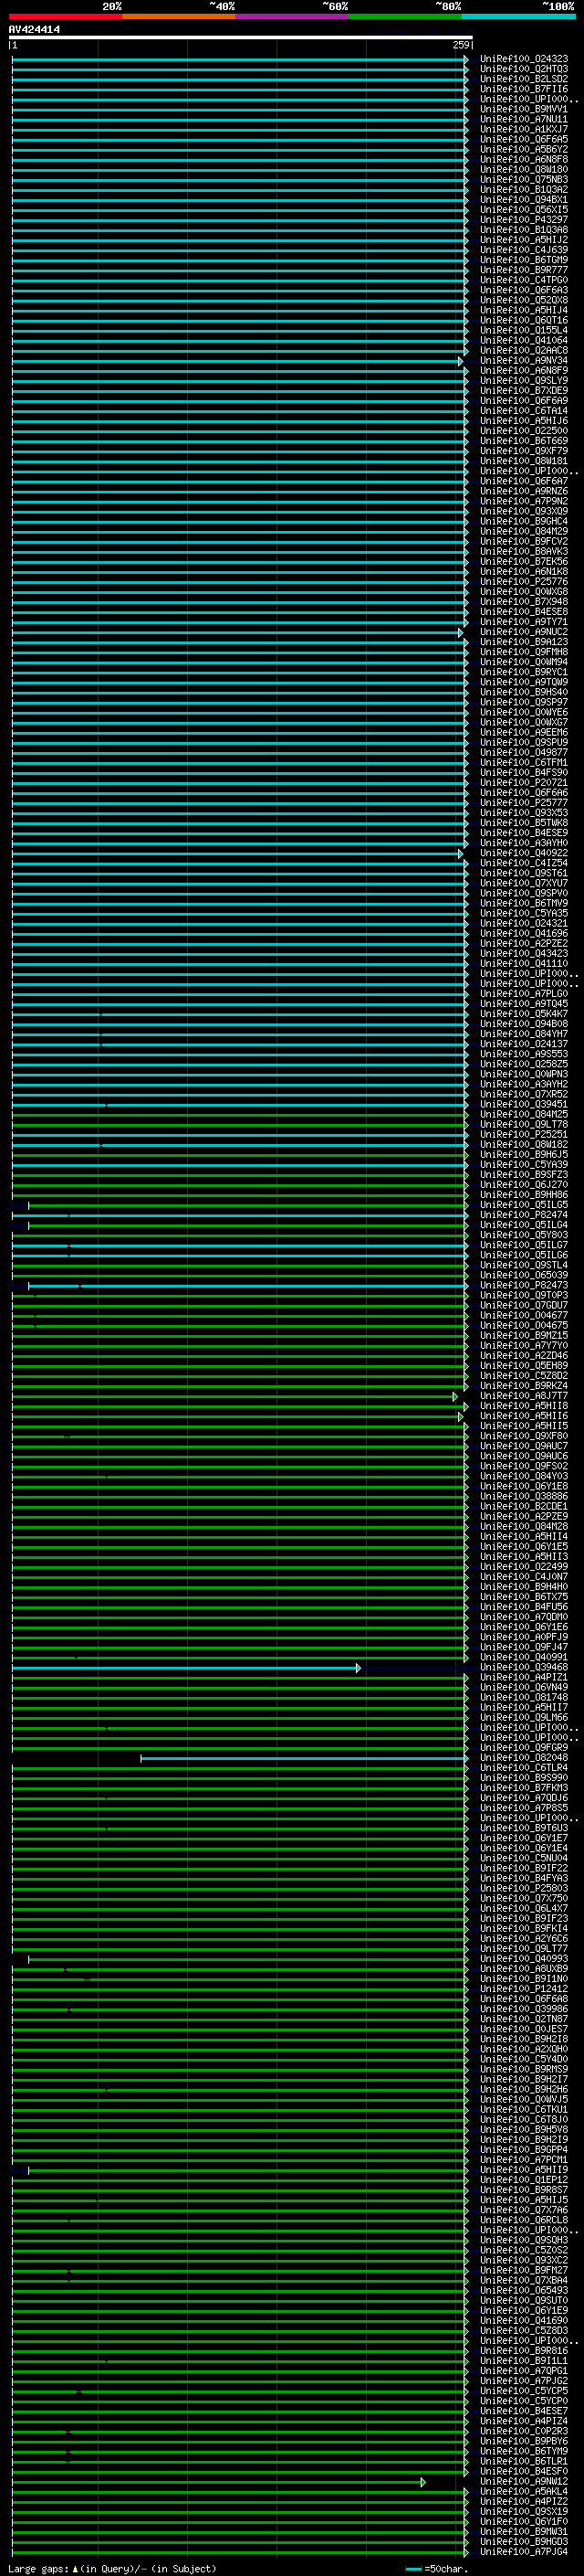Screen dimensions: 584x2576
Task: Select the UniRef100_Q39468 label
Action: pos(524,1667)
